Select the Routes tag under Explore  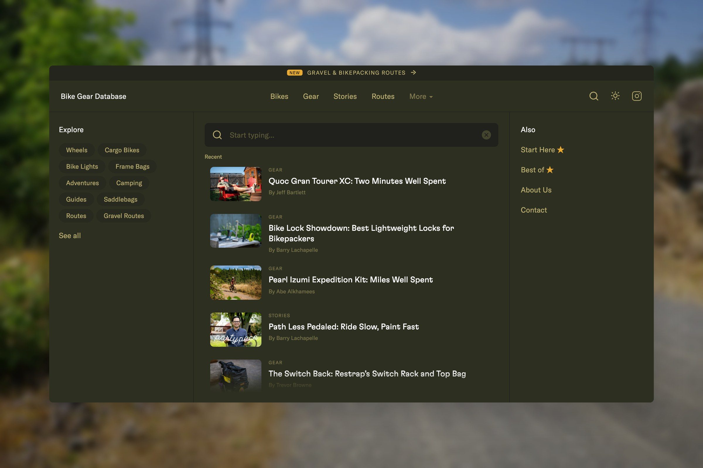[76, 216]
